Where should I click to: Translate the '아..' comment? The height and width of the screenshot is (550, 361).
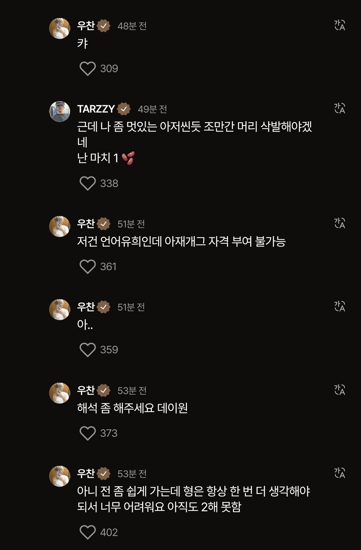coord(340,307)
